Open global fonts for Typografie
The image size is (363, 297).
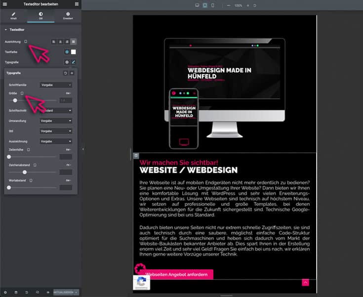coord(67,62)
